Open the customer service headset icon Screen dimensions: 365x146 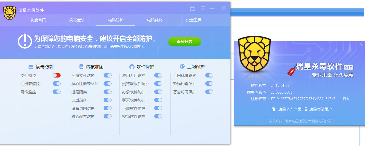click(192, 8)
